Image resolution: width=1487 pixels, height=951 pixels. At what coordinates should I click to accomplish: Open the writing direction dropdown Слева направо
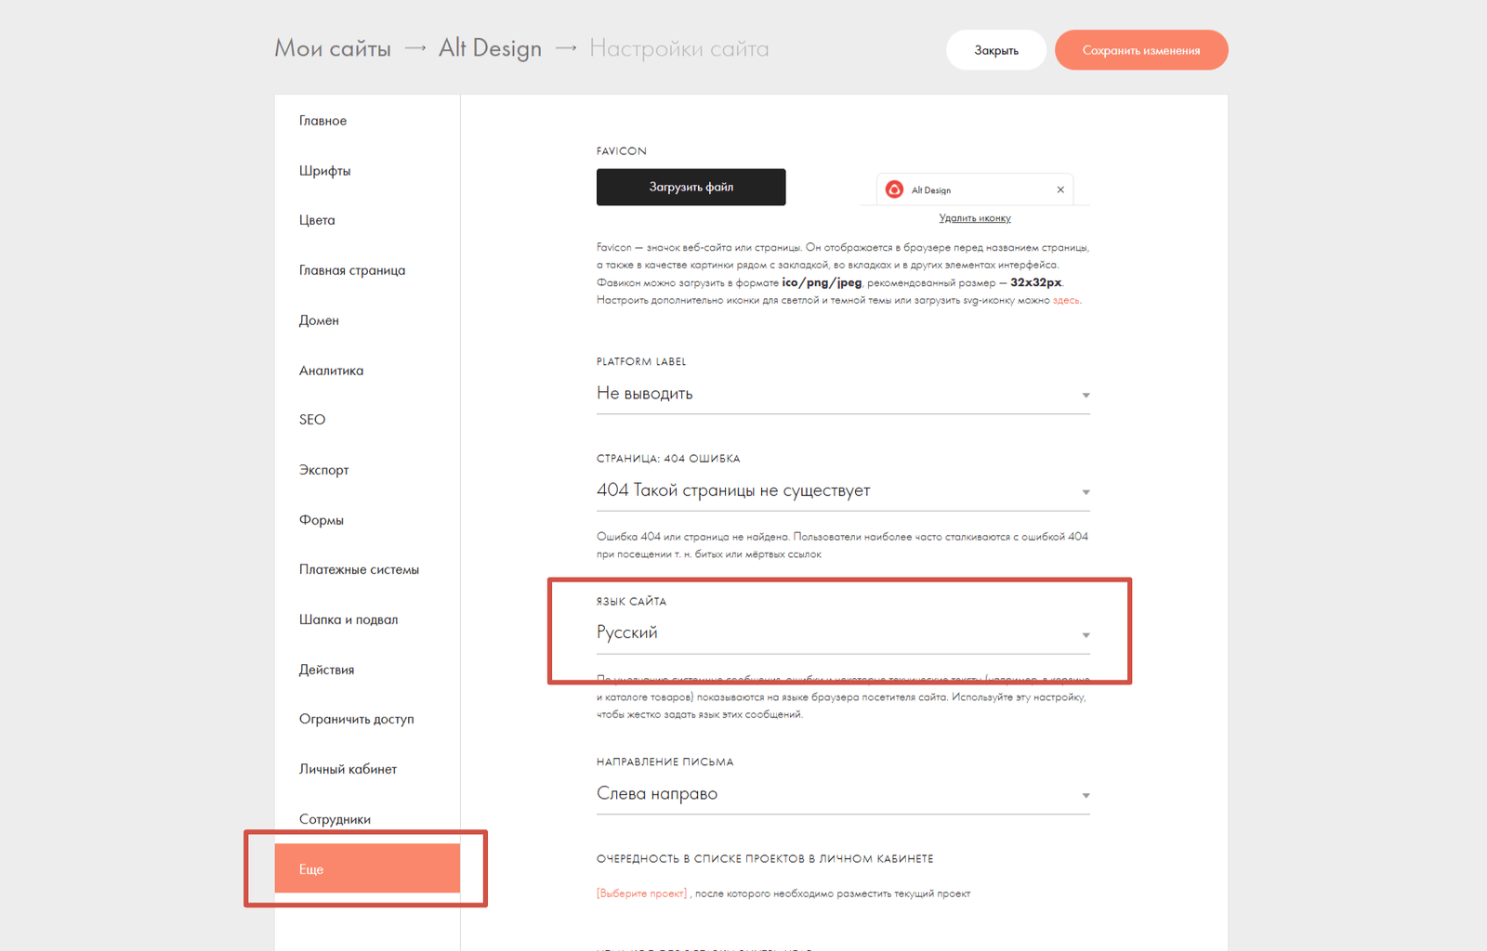(843, 794)
